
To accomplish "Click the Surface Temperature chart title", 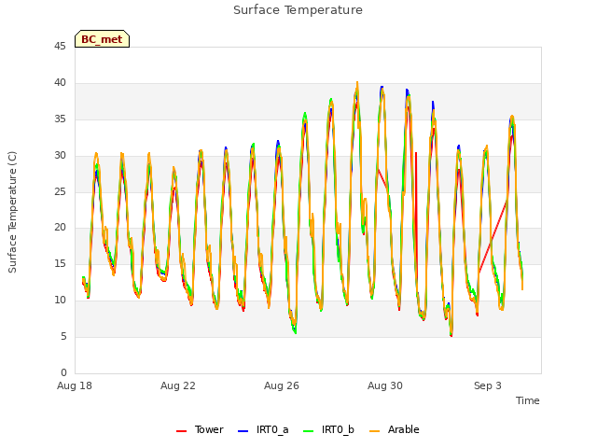I will (298, 10).
